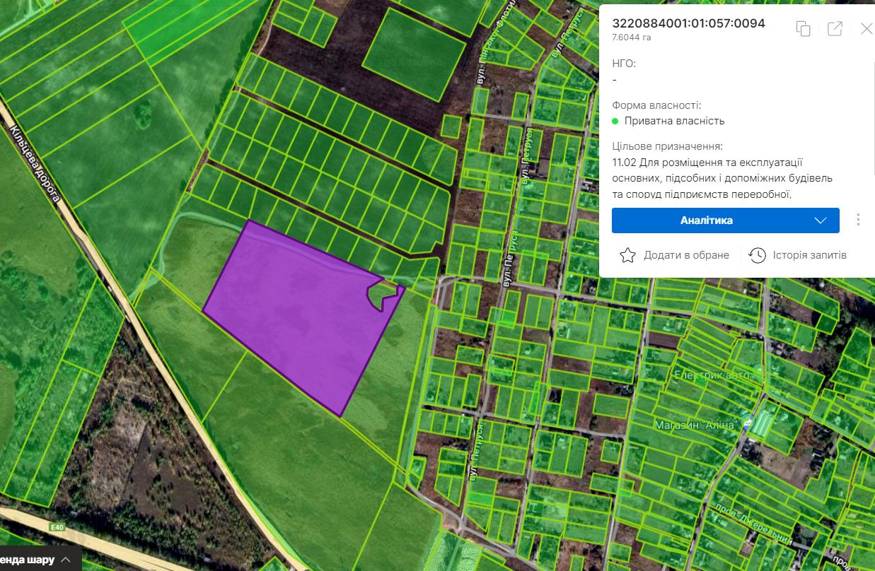Expand the Аналітика dropdown chevron
The width and height of the screenshot is (875, 571).
tap(821, 220)
